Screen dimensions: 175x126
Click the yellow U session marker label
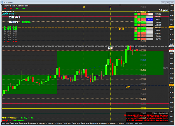84,7
